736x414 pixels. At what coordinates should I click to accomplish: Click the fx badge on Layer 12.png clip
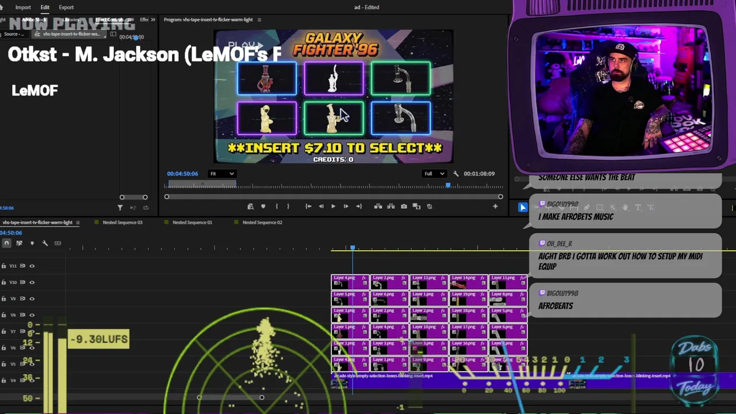click(443, 278)
